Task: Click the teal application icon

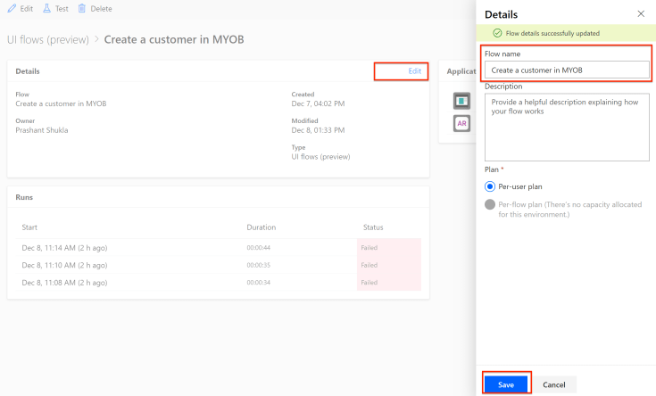Action: [461, 99]
